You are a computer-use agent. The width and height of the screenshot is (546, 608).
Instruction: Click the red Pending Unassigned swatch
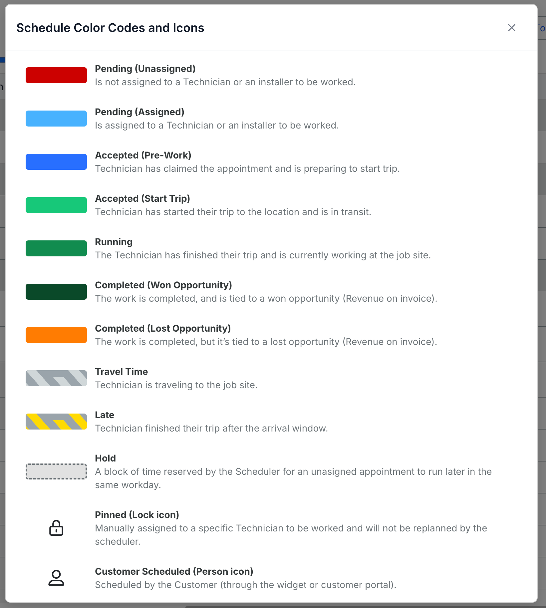(56, 75)
